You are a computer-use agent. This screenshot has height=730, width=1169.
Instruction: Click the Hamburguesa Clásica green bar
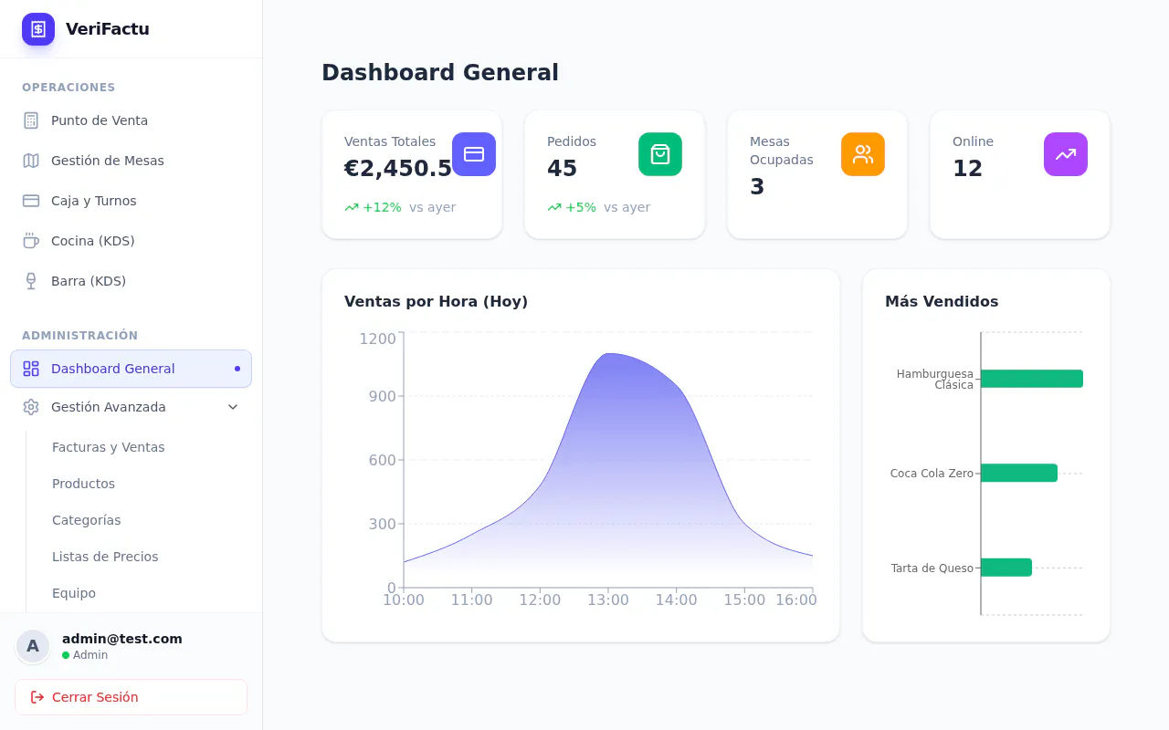pos(1032,379)
